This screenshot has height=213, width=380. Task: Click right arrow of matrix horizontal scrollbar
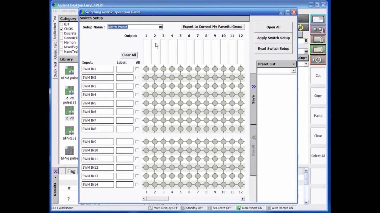point(243,199)
